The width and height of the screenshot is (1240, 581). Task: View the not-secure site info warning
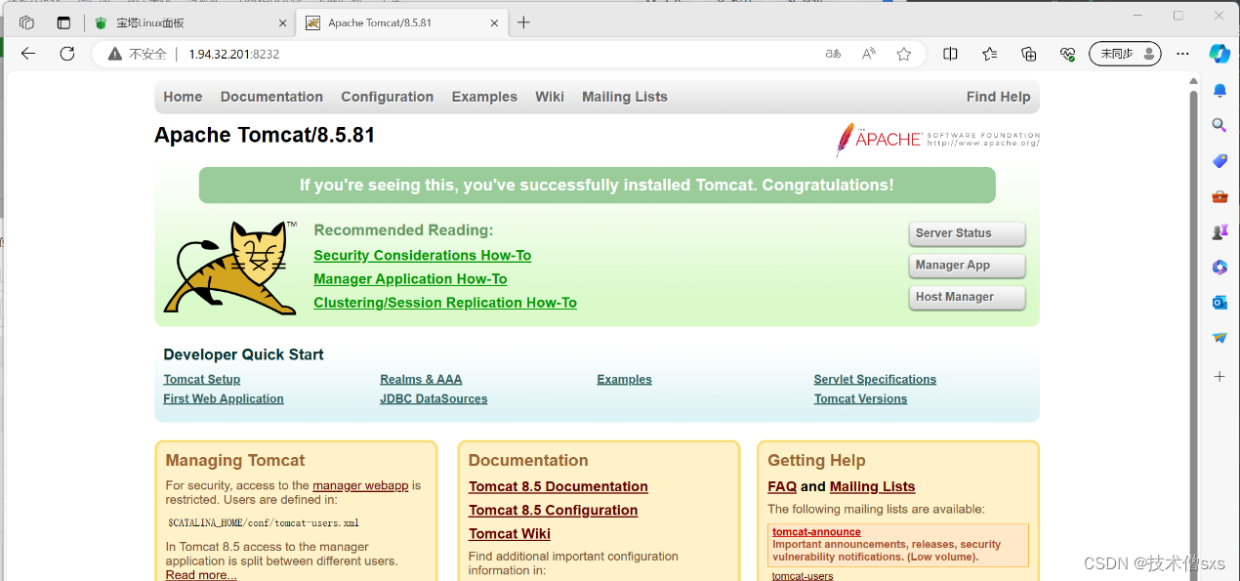[x=138, y=54]
